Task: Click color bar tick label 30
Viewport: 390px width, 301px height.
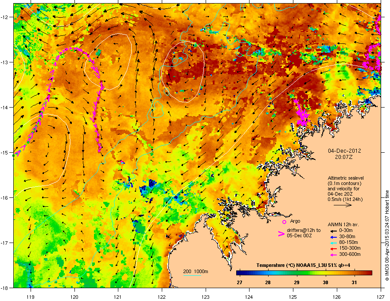Action: pyautogui.click(x=325, y=282)
